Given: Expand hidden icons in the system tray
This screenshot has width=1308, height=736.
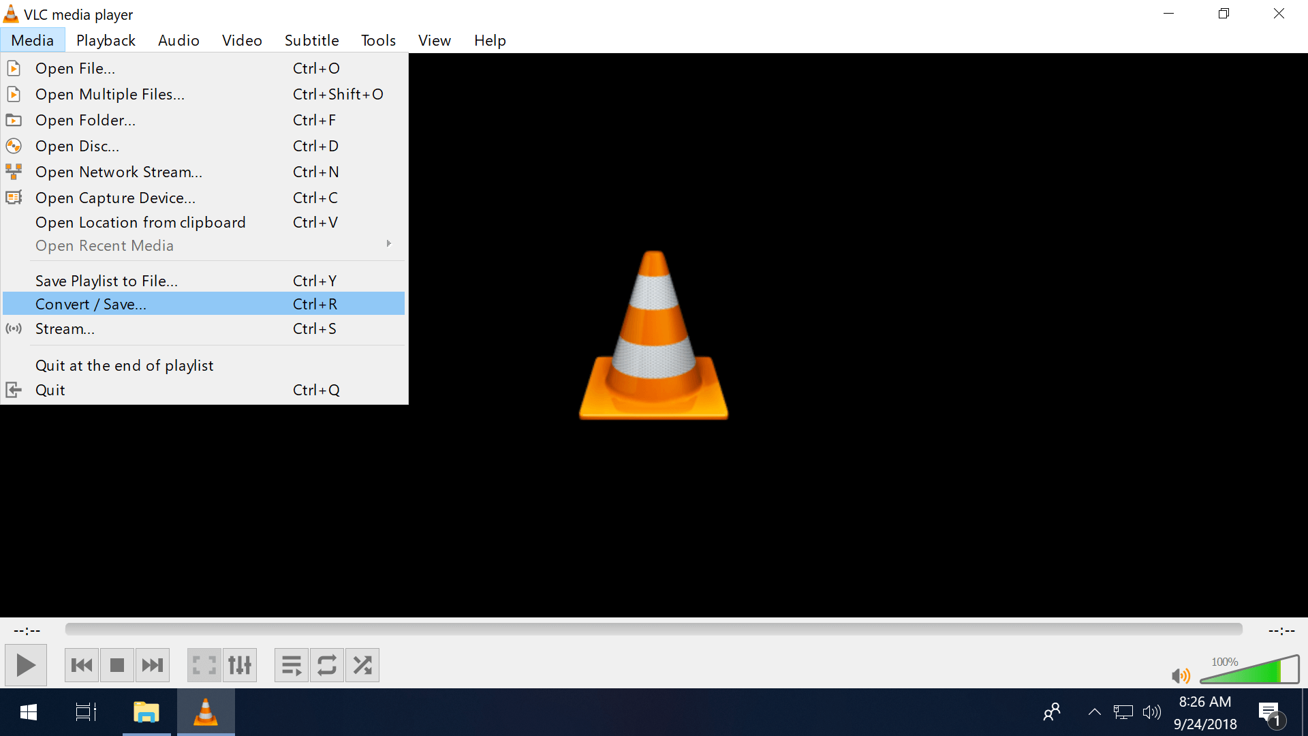Looking at the screenshot, I should click(x=1094, y=711).
